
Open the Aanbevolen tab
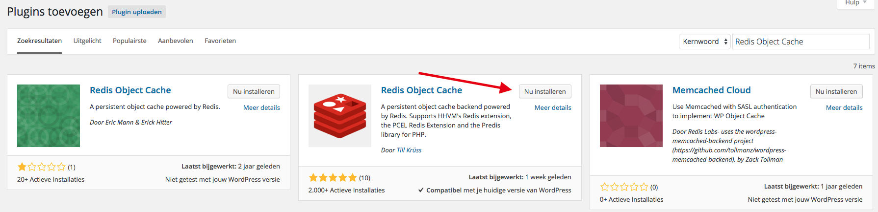click(x=176, y=41)
